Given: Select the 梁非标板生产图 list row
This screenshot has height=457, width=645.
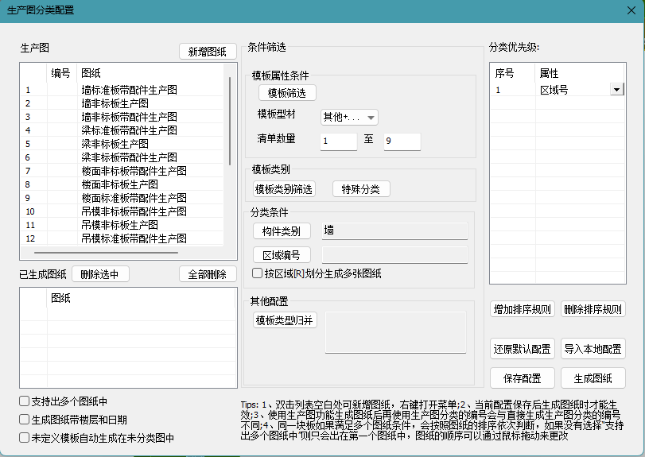Looking at the screenshot, I should 115,144.
